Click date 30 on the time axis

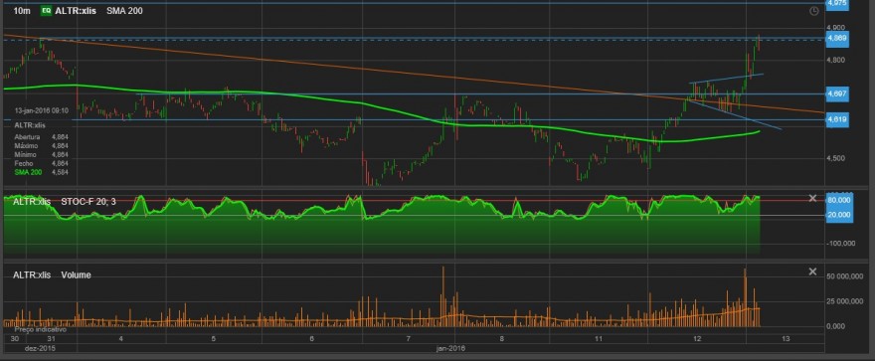(15, 339)
